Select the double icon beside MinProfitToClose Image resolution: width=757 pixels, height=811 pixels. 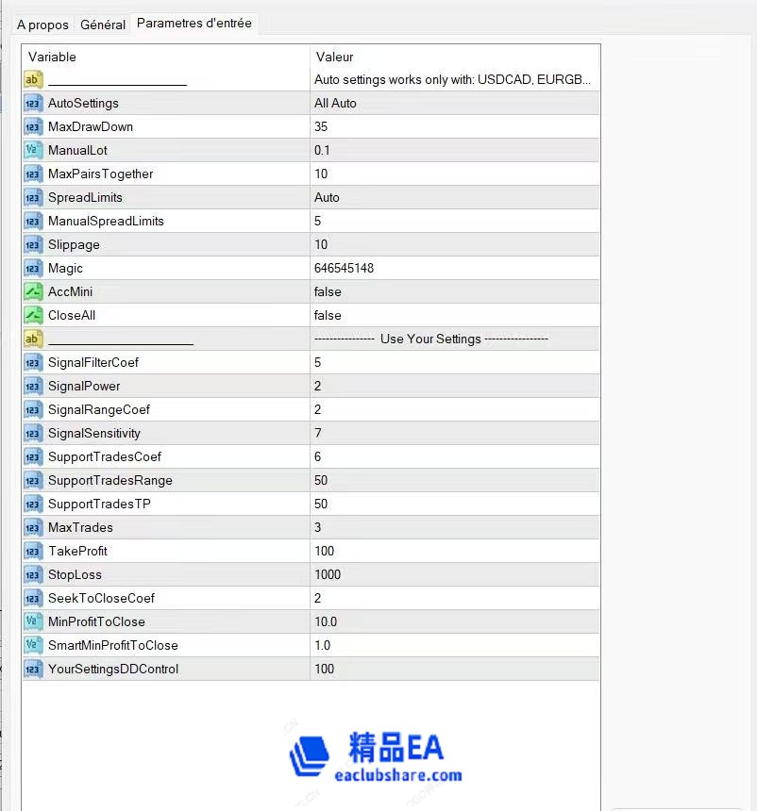click(x=33, y=621)
